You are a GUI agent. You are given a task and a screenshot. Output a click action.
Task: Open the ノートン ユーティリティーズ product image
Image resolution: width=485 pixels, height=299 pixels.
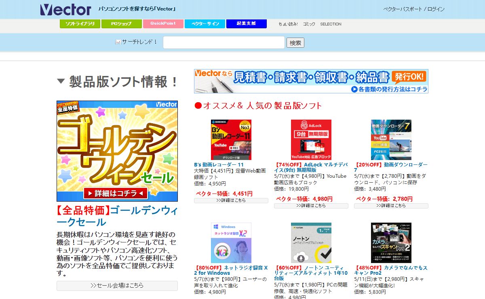[x=311, y=243]
